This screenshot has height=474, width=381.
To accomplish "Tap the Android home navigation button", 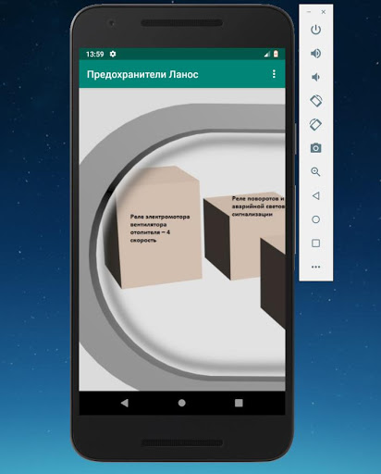I will point(182,403).
